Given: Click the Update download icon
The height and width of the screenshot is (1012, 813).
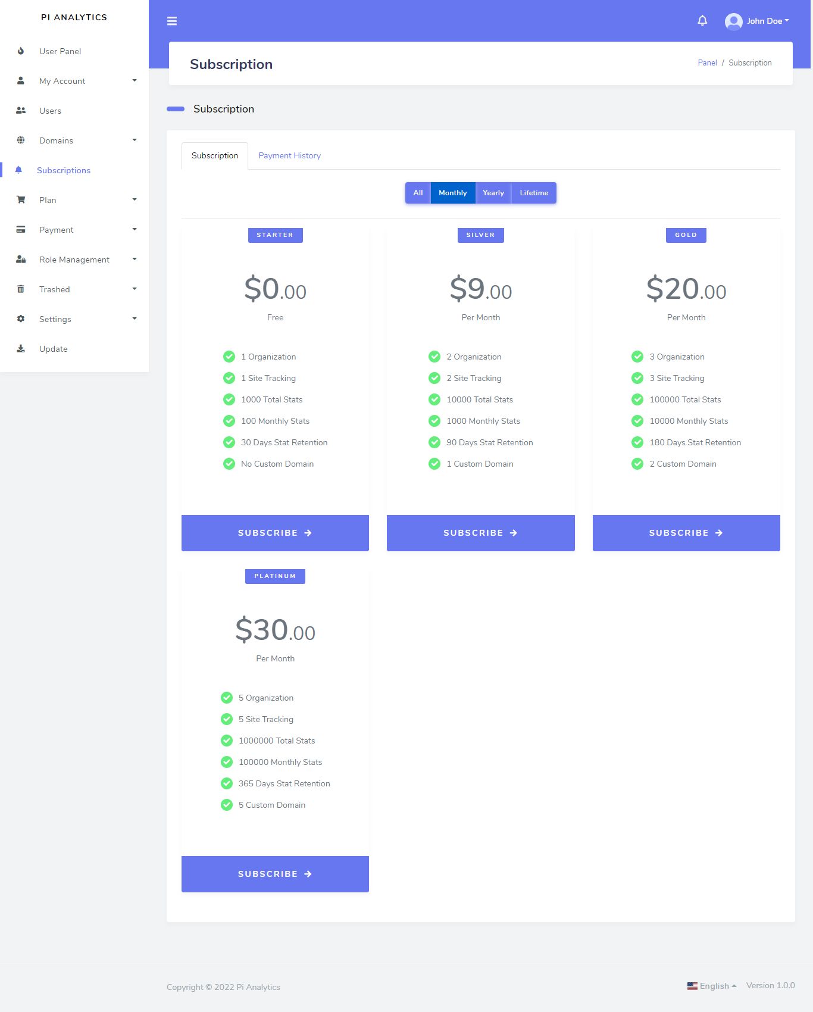Looking at the screenshot, I should click(21, 349).
